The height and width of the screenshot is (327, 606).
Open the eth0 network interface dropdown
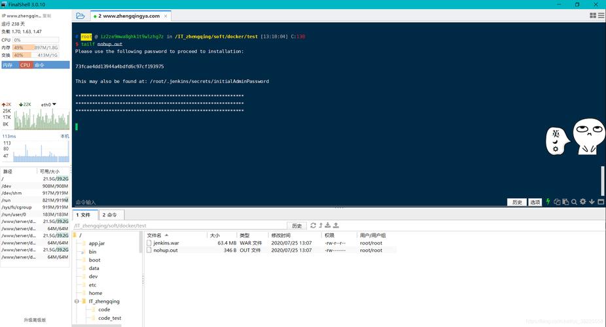[48, 105]
